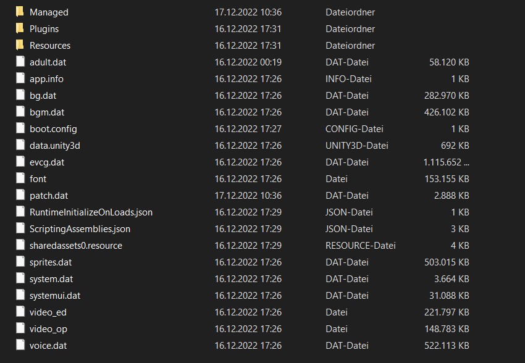This screenshot has height=363, width=525.
Task: Click the voice.dat file icon
Action: [x=20, y=345]
